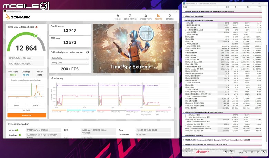Viewport: 269px width, 158px height.
Task: Click the info icon for Estimated game performance
Action: click(x=88, y=52)
